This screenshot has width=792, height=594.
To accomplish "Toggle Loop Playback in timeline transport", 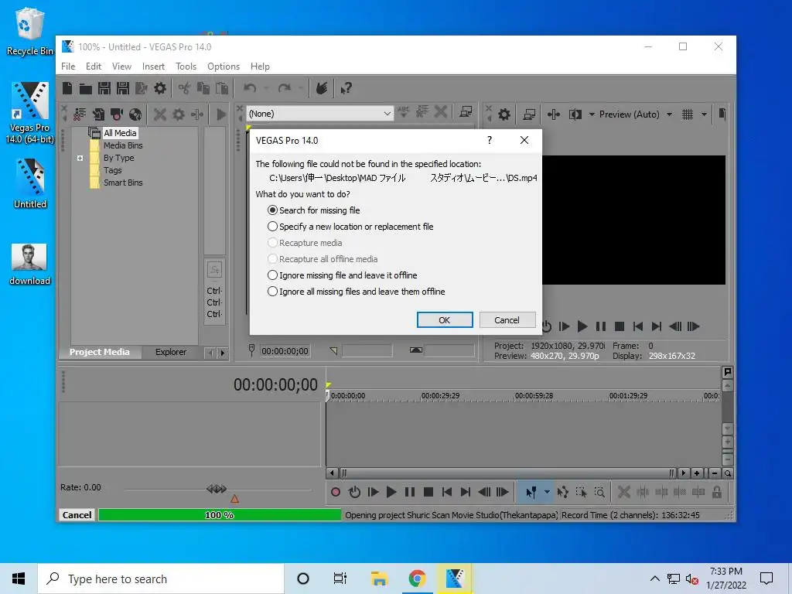I will 354,492.
